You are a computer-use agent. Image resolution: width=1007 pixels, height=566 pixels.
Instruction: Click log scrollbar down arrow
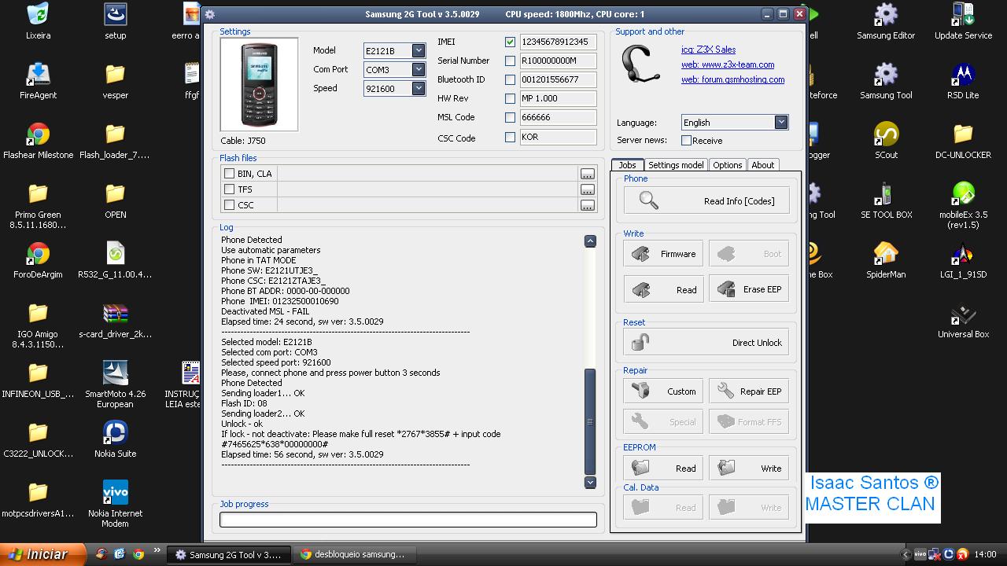pos(590,482)
